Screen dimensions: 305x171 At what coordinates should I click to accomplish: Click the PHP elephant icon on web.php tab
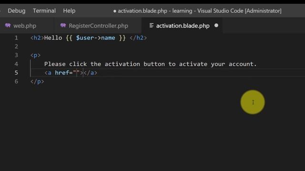click(x=8, y=25)
